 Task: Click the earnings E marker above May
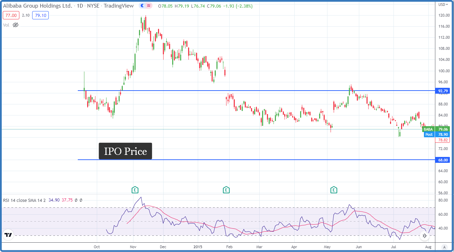334,189
